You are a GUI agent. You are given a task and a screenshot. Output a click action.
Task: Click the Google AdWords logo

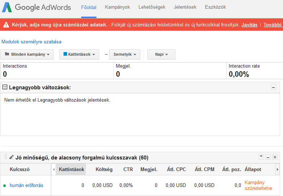click(36, 7)
